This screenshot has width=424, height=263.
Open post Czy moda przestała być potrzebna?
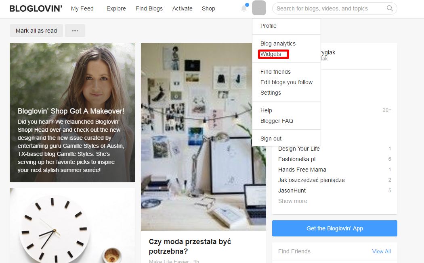pyautogui.click(x=190, y=246)
